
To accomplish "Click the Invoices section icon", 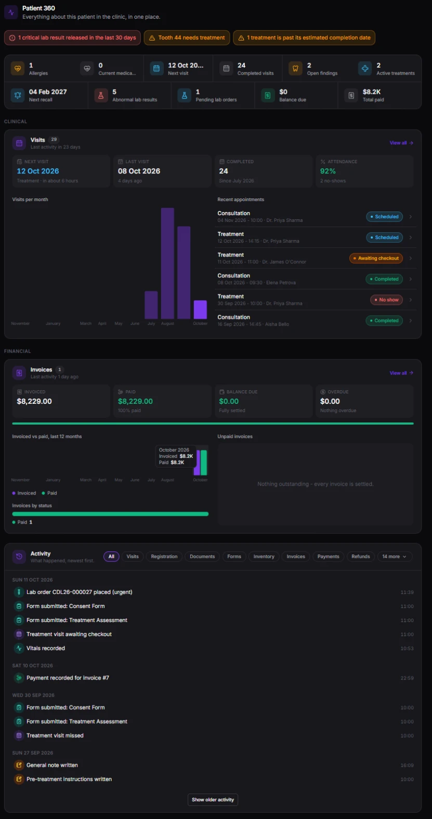I will click(x=19, y=373).
